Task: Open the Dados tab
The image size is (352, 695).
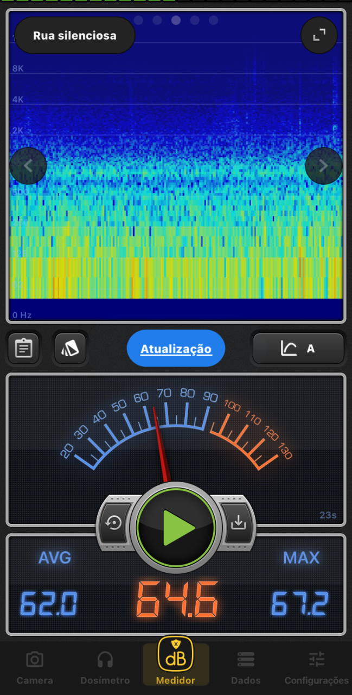Action: tap(246, 668)
